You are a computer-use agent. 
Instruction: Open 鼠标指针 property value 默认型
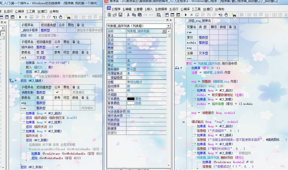coord(146,69)
